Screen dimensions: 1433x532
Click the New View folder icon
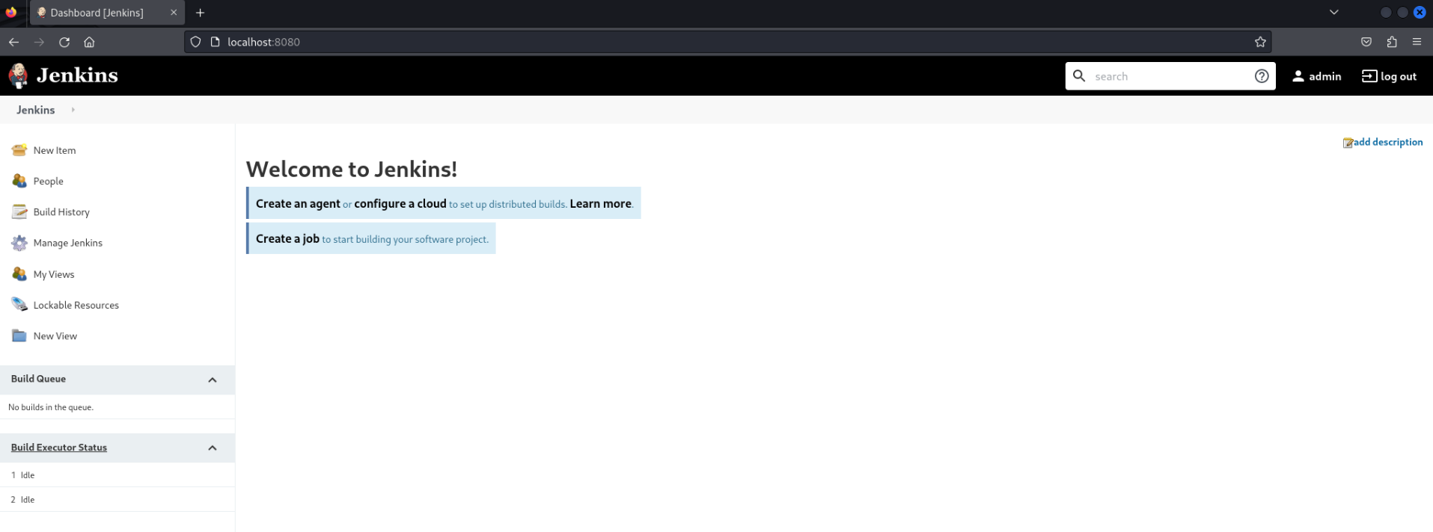[x=19, y=336]
